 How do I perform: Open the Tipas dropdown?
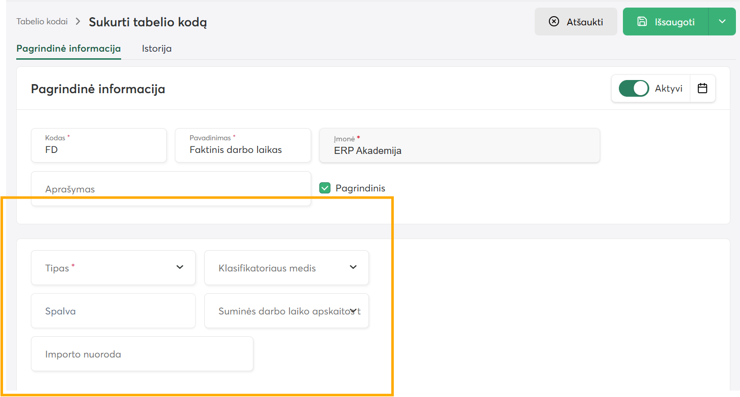[114, 267]
